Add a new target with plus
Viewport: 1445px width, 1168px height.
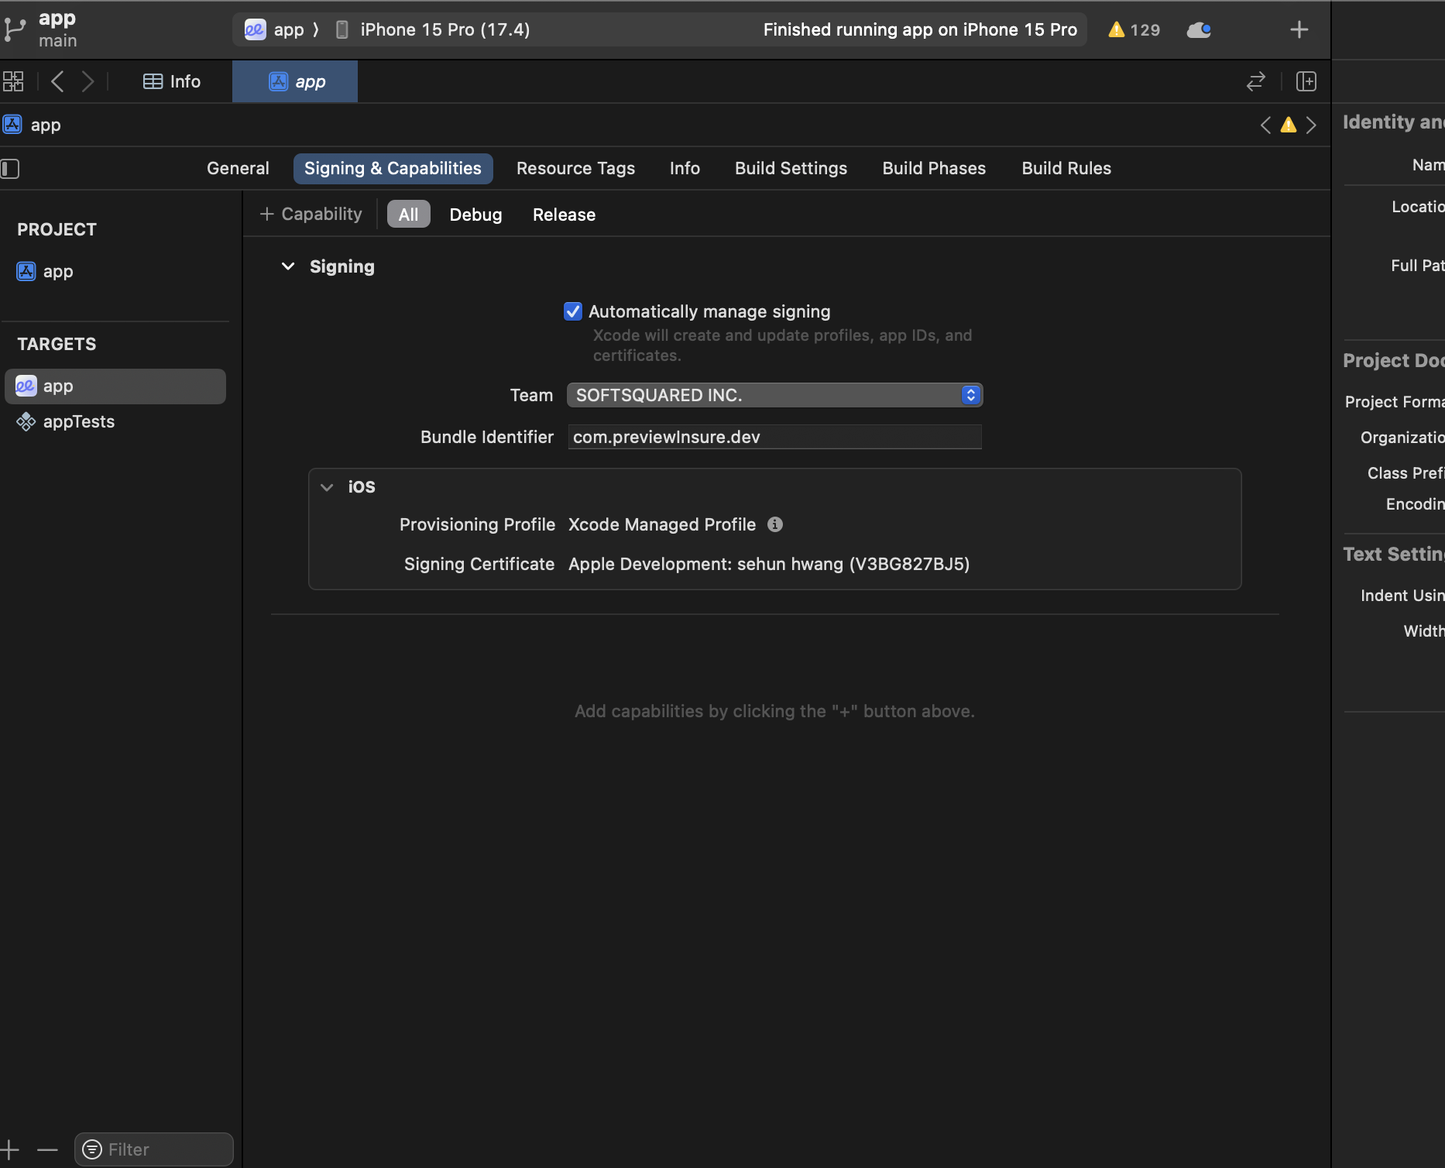click(x=9, y=1149)
